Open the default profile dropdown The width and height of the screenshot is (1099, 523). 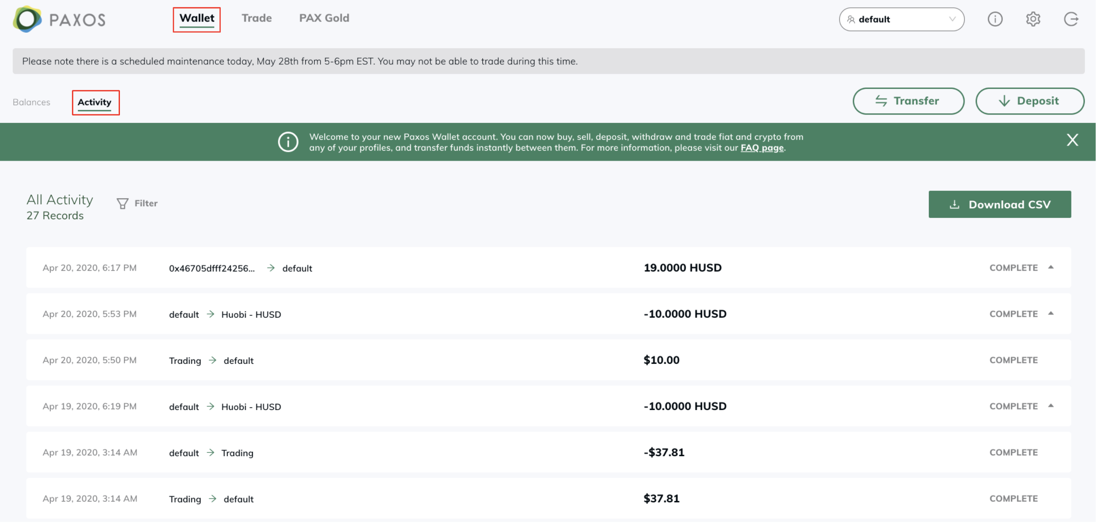[x=901, y=20]
